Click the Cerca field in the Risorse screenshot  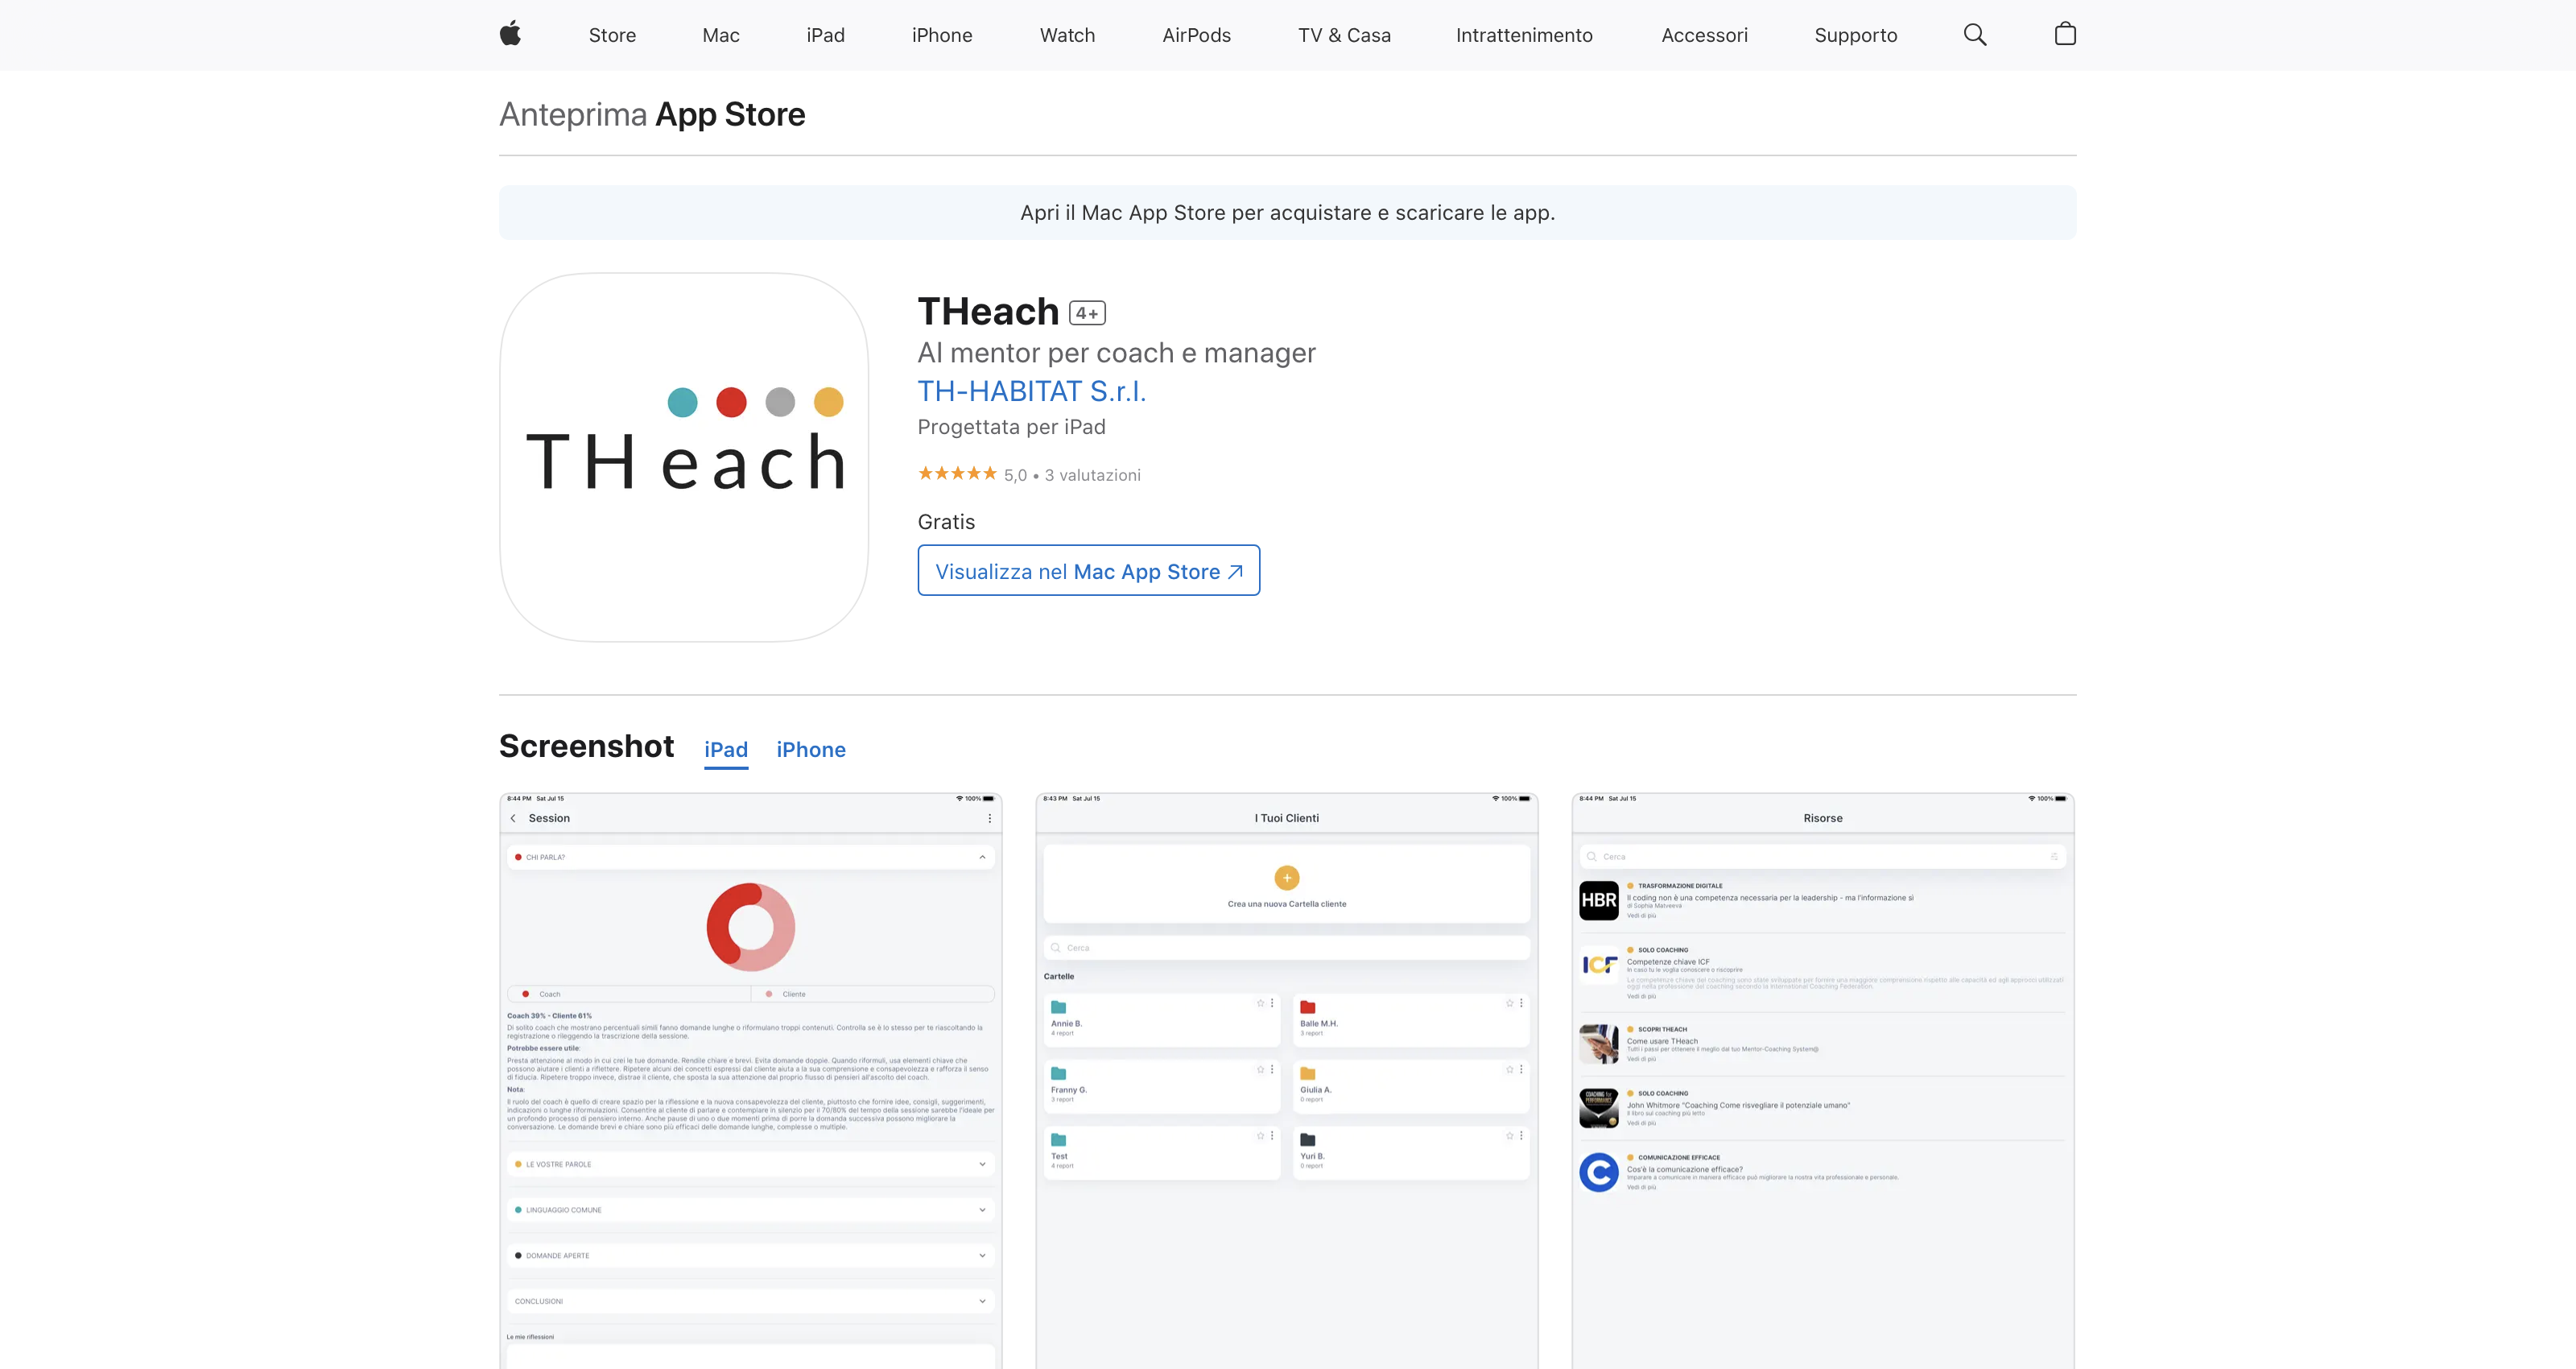tap(1823, 857)
